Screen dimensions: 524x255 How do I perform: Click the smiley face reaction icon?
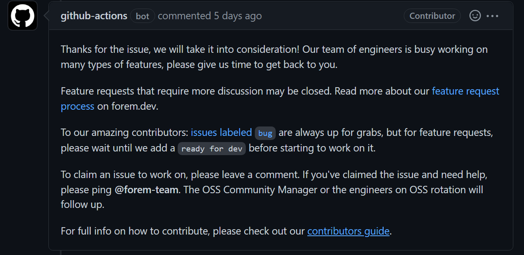[475, 16]
